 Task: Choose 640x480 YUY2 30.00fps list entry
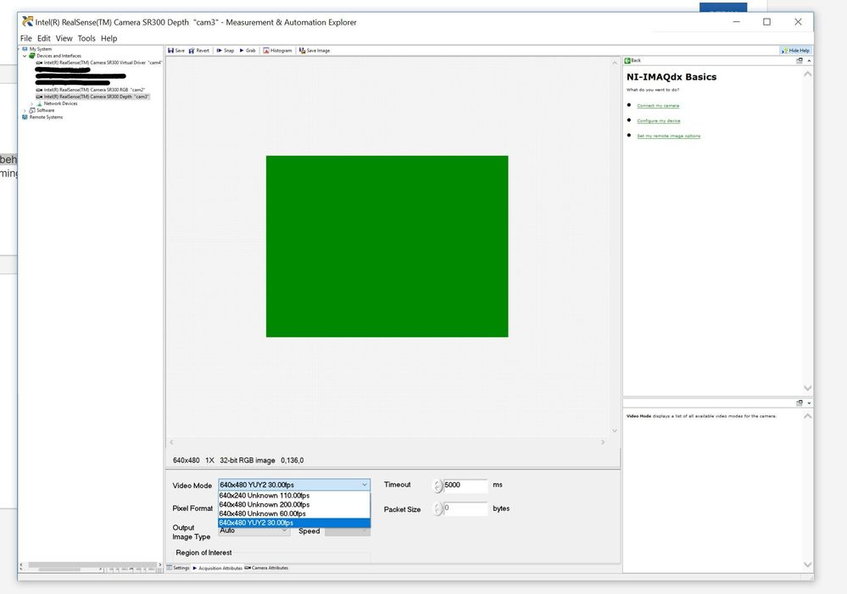point(294,523)
